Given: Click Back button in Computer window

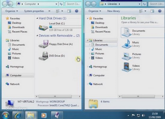Looking at the screenshot, I should coord(5,4).
